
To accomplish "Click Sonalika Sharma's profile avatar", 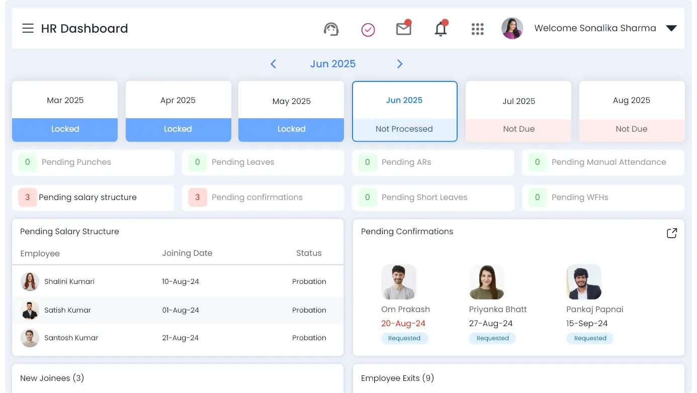I will pyautogui.click(x=512, y=29).
